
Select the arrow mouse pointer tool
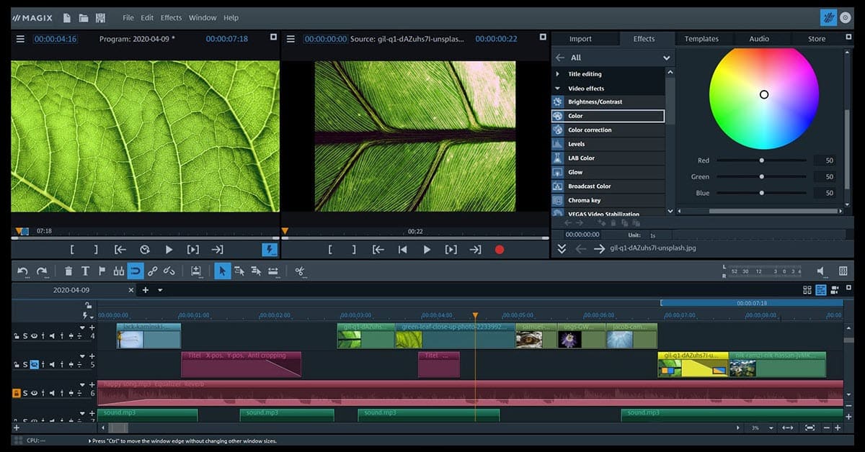(x=222, y=271)
